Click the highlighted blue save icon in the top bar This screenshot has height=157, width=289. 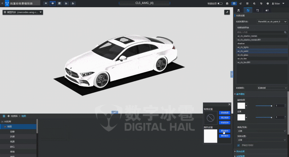[x=234, y=4]
